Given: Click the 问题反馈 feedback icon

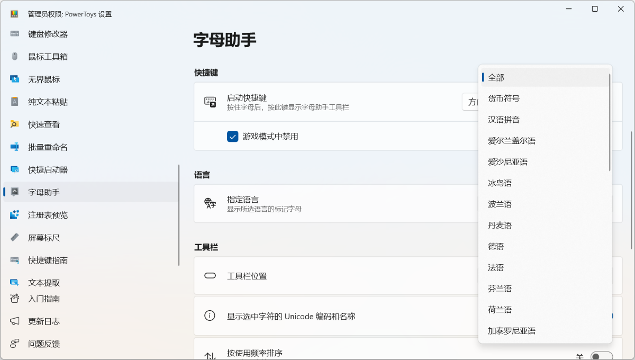Looking at the screenshot, I should point(15,344).
